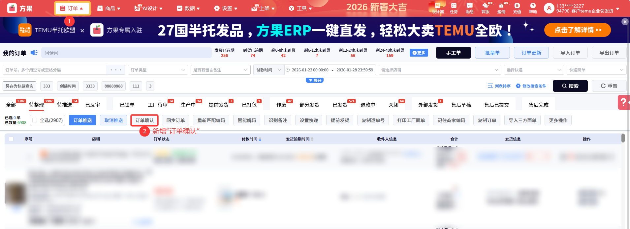Click the 发货已逾期 256 counter
Screen dimensions: 630x229
tap(224, 53)
